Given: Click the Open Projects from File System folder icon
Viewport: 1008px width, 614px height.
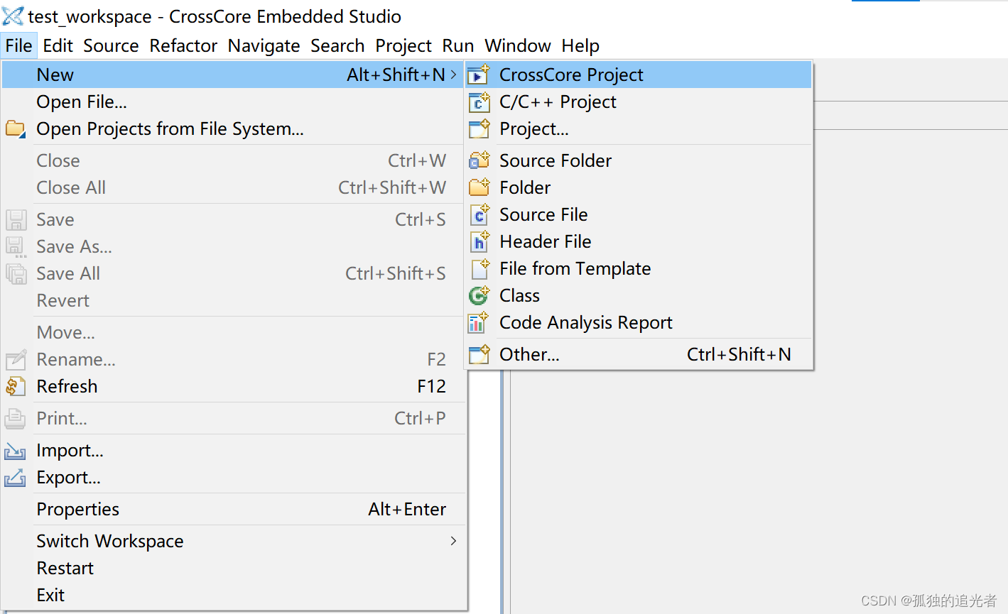Looking at the screenshot, I should pos(16,129).
